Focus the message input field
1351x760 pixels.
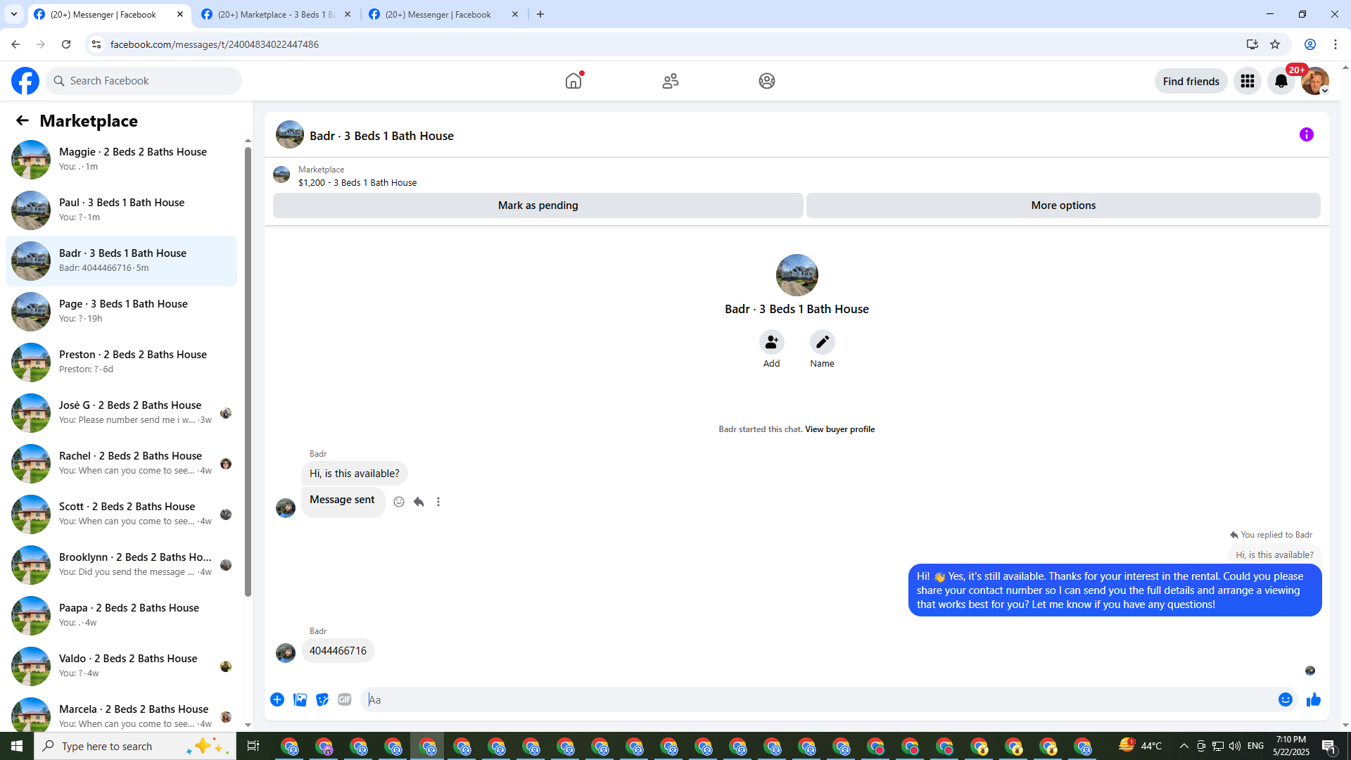[x=820, y=699]
